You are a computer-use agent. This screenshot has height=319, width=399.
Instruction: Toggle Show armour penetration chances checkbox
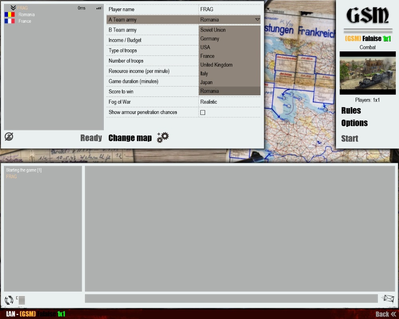[x=203, y=112]
